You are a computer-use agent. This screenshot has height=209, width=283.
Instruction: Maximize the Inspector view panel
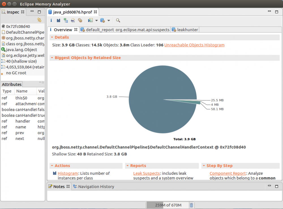39,12
